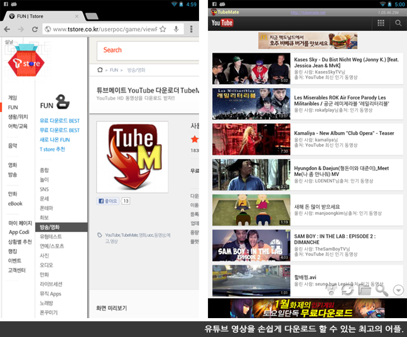The width and height of the screenshot is (407, 337).
Task: Select 어학/교육 in the left menu
Action: point(18,126)
